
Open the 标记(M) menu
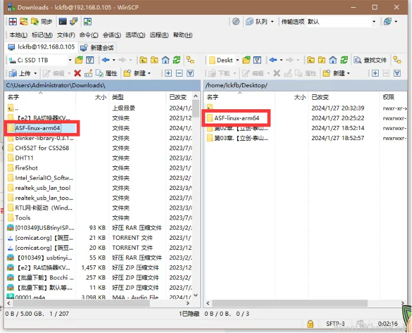tap(42, 35)
